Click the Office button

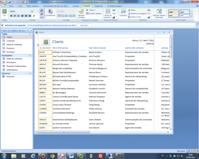pyautogui.click(x=3, y=3)
